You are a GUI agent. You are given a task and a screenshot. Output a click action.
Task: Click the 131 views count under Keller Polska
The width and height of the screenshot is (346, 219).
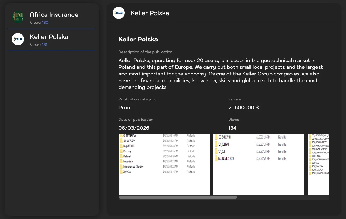(x=45, y=45)
